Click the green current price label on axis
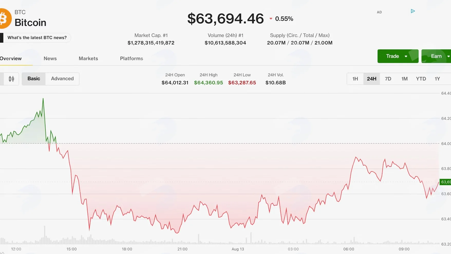Viewport: 451px width, 254px height. click(445, 182)
